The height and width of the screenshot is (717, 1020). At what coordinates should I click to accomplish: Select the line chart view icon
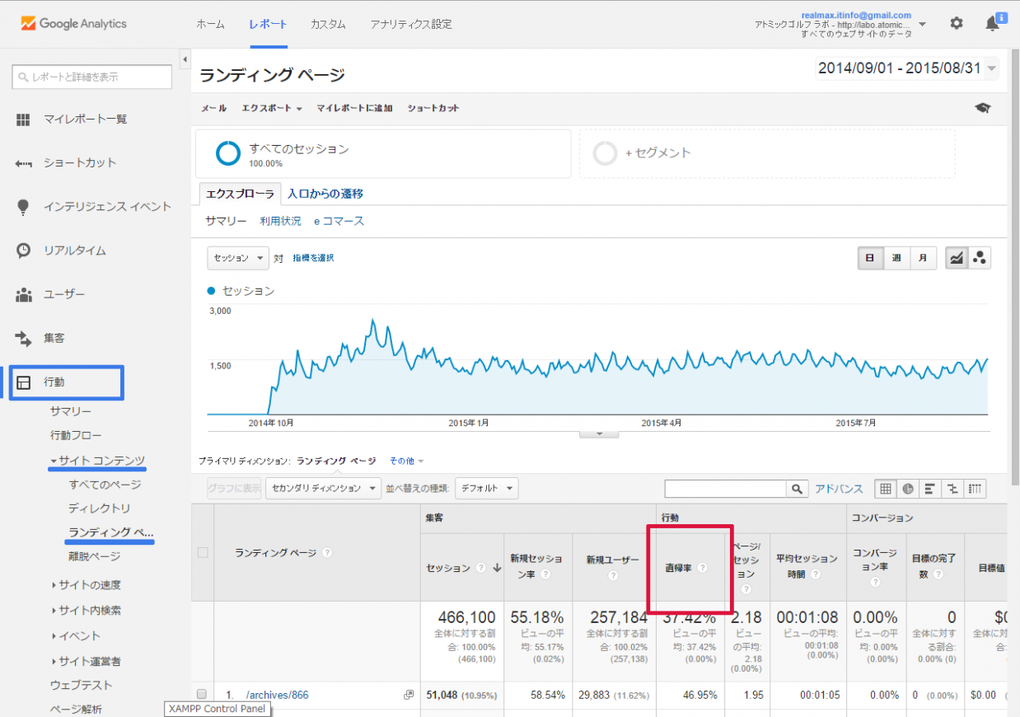tap(957, 258)
